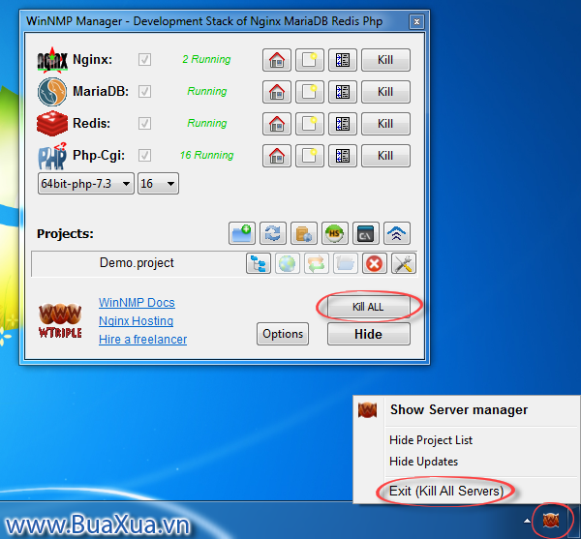Click the new project folder icon
The width and height of the screenshot is (581, 539).
click(x=242, y=233)
